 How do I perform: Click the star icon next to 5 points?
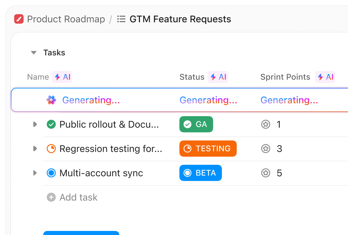point(266,173)
